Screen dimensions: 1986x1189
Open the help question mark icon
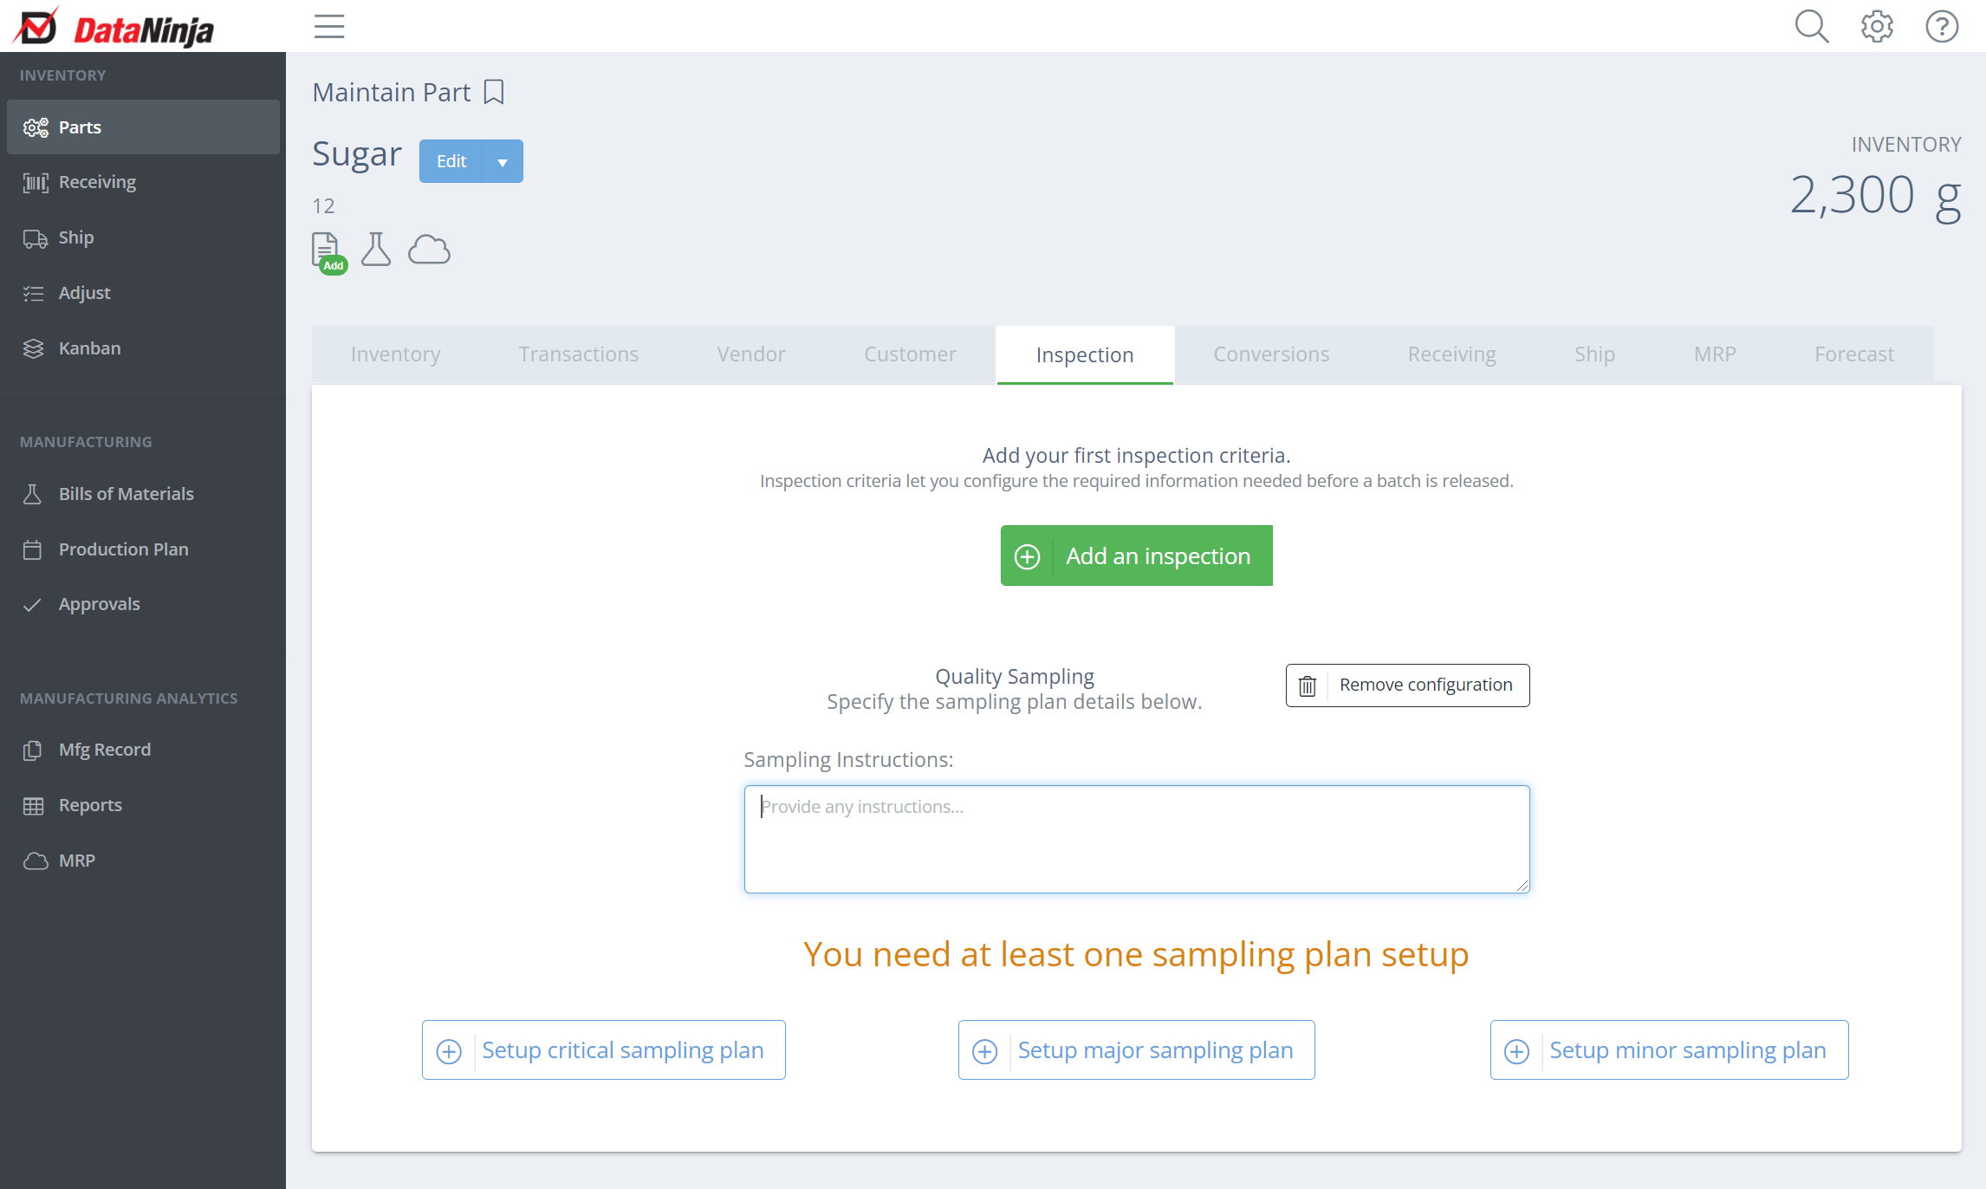pyautogui.click(x=1942, y=27)
